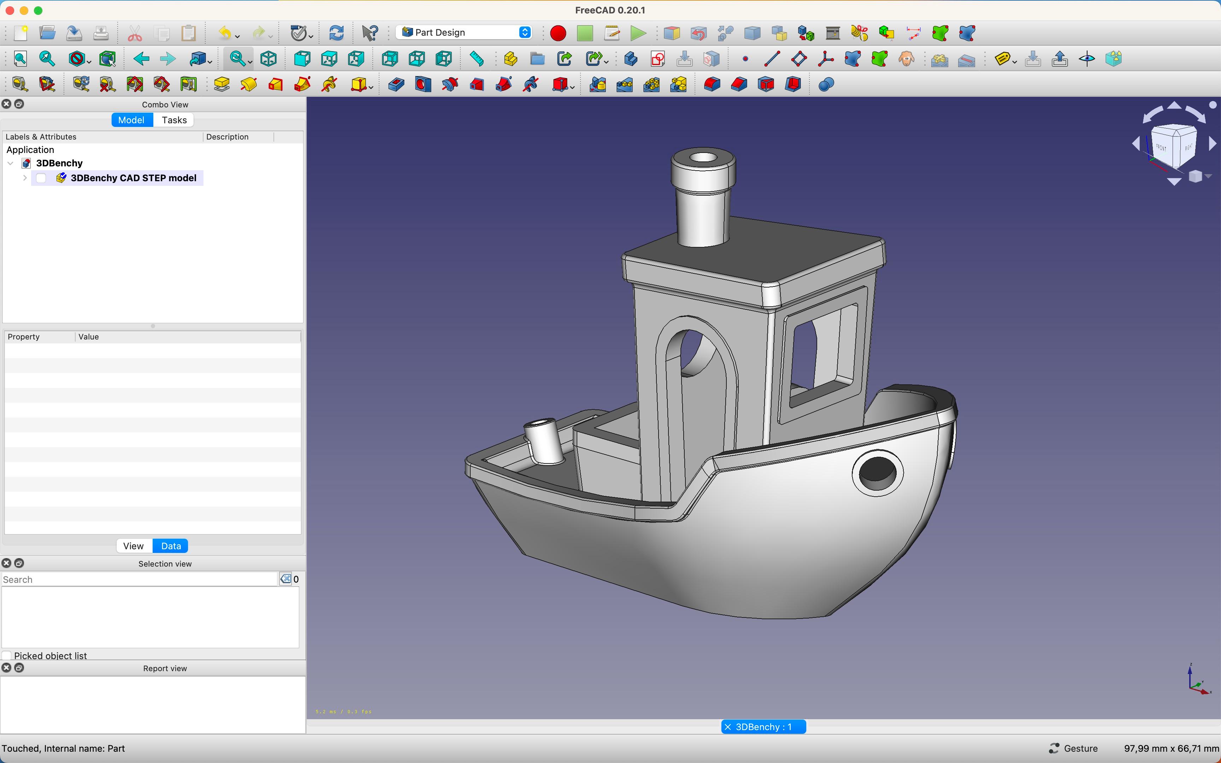Open the undo history dropdown arrow
The height and width of the screenshot is (763, 1221).
pyautogui.click(x=238, y=36)
